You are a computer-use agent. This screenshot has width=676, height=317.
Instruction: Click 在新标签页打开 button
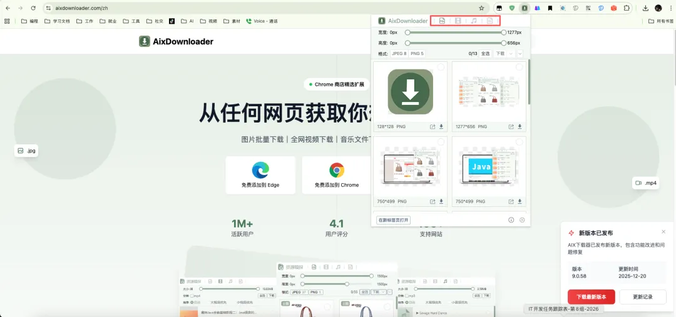[x=393, y=220]
